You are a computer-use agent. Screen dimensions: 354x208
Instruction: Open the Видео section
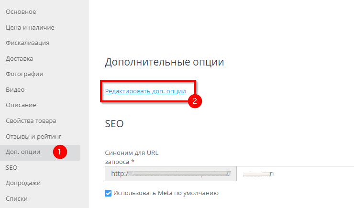tap(15, 89)
